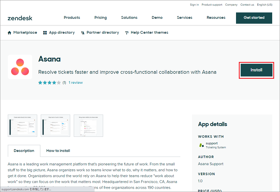Click the Asana app logo
The image size is (280, 192).
(x=20, y=67)
